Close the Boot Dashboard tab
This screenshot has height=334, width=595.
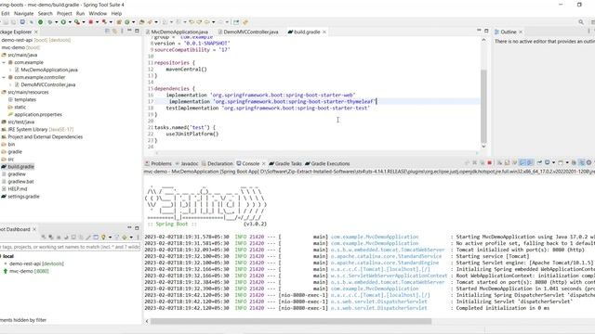click(x=34, y=229)
